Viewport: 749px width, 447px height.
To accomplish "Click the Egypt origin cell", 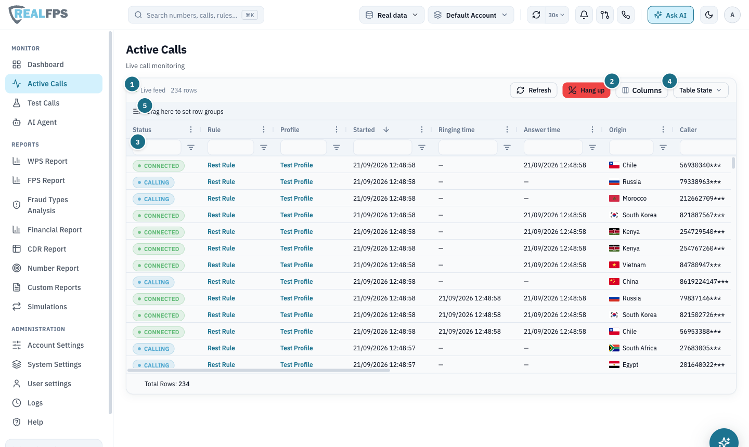I will point(624,365).
